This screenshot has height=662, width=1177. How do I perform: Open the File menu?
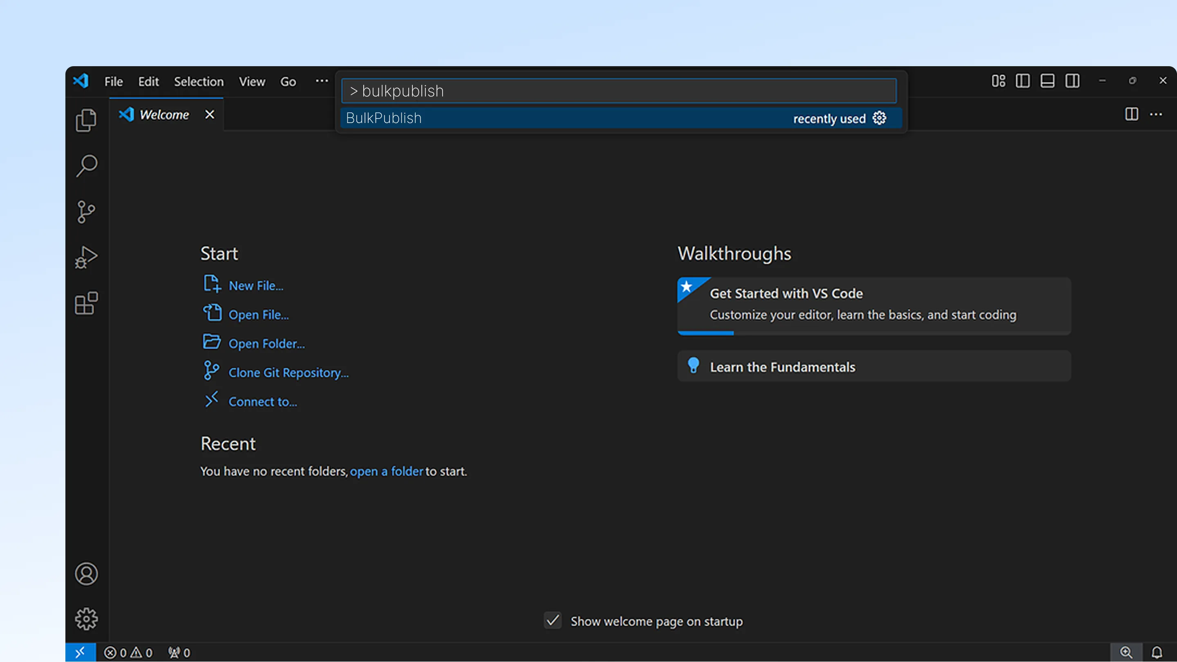coord(113,81)
